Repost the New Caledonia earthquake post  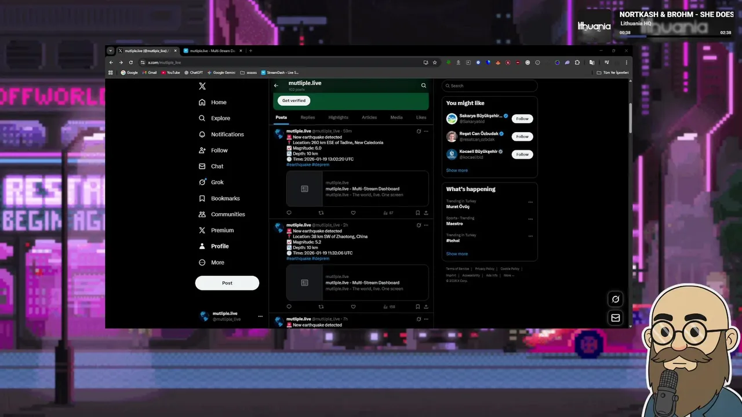tap(321, 213)
